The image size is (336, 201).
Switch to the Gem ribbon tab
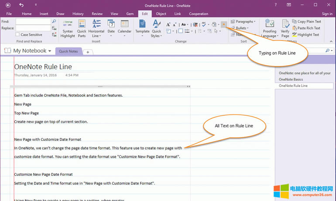point(130,14)
